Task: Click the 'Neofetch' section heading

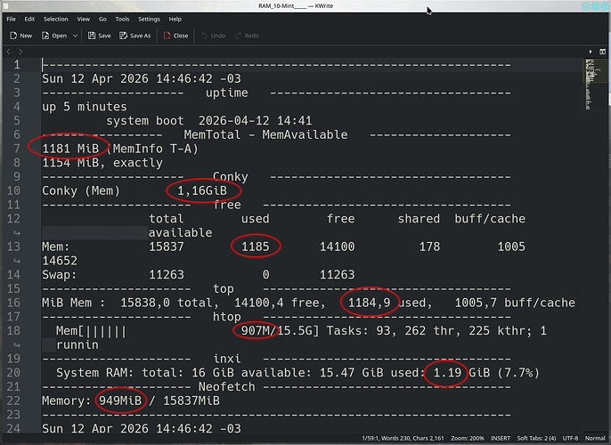Action: 227,387
